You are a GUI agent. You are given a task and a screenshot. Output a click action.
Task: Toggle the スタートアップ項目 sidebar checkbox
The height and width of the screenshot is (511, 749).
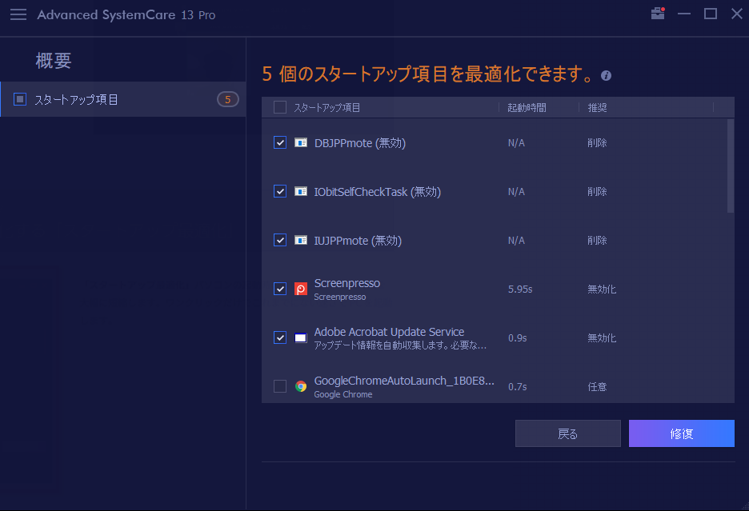click(20, 99)
